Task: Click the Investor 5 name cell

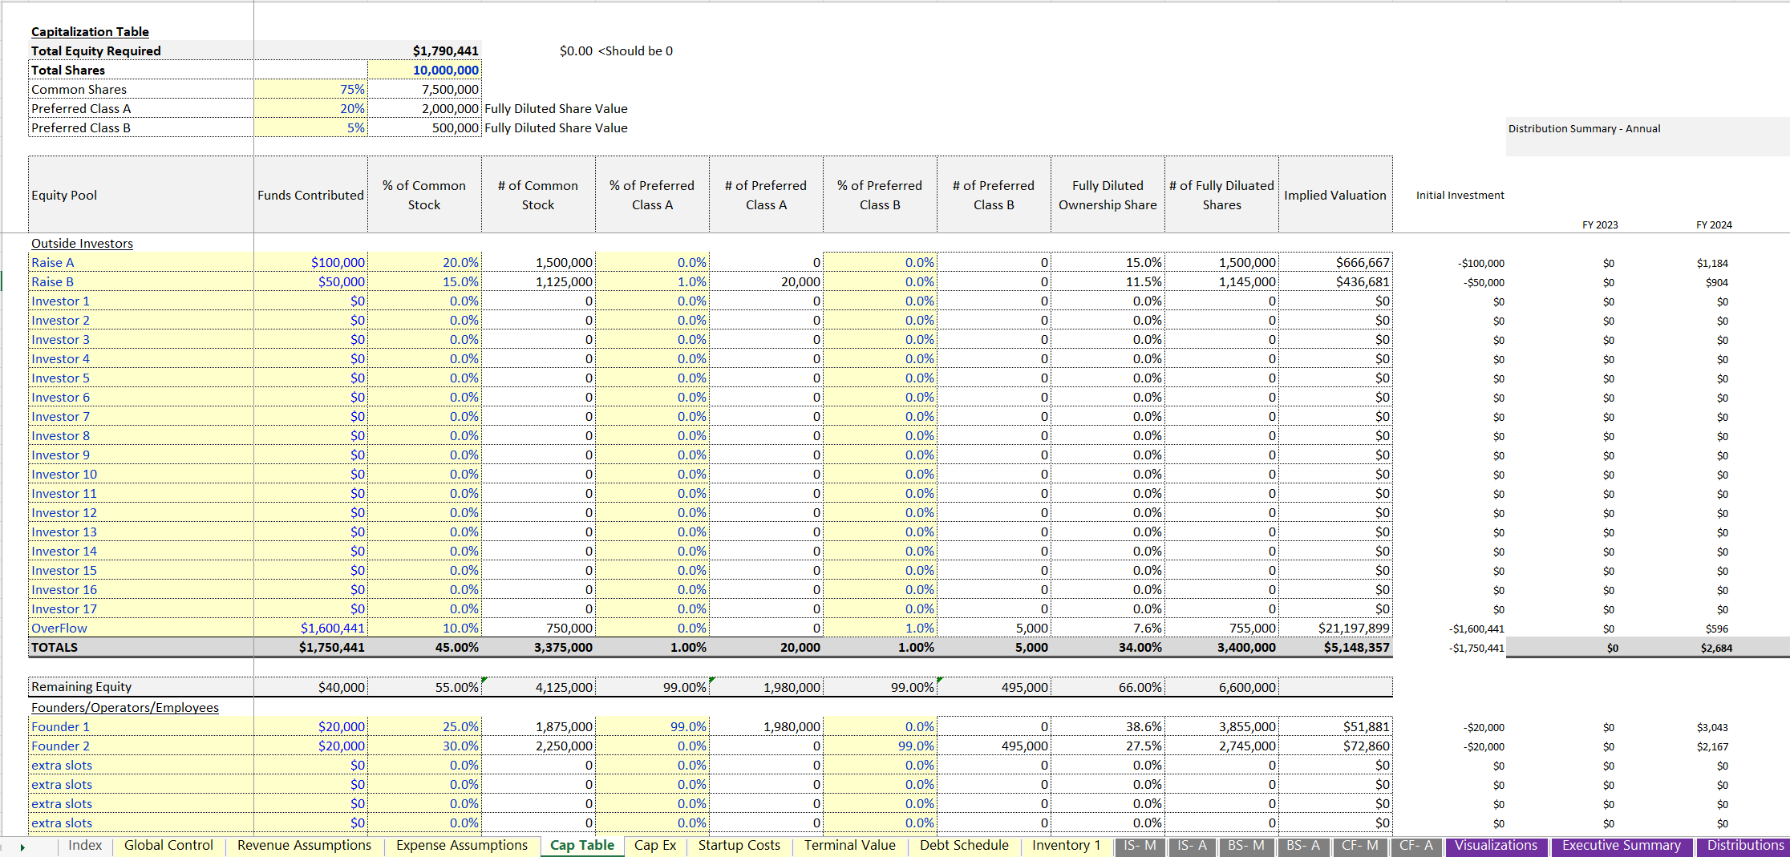Action: click(x=141, y=378)
